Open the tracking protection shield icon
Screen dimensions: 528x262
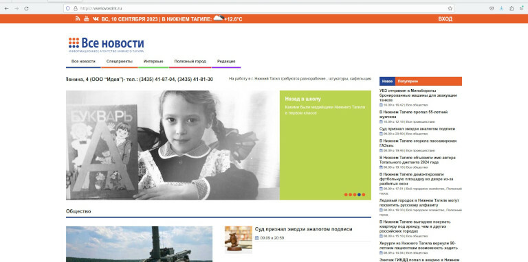(x=67, y=8)
